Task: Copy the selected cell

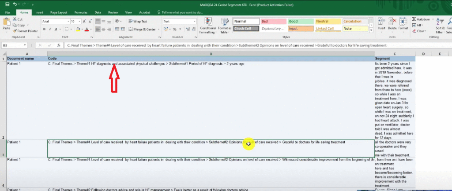Action: [19, 25]
